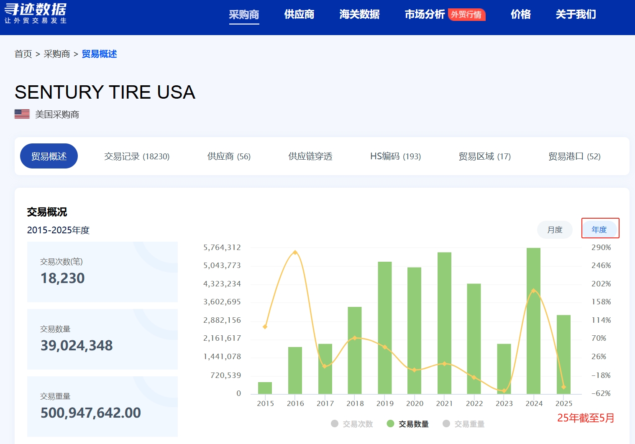Viewport: 635px width, 444px height.
Task: Click the 交易重量 500,947,642.00 card
Action: [102, 406]
